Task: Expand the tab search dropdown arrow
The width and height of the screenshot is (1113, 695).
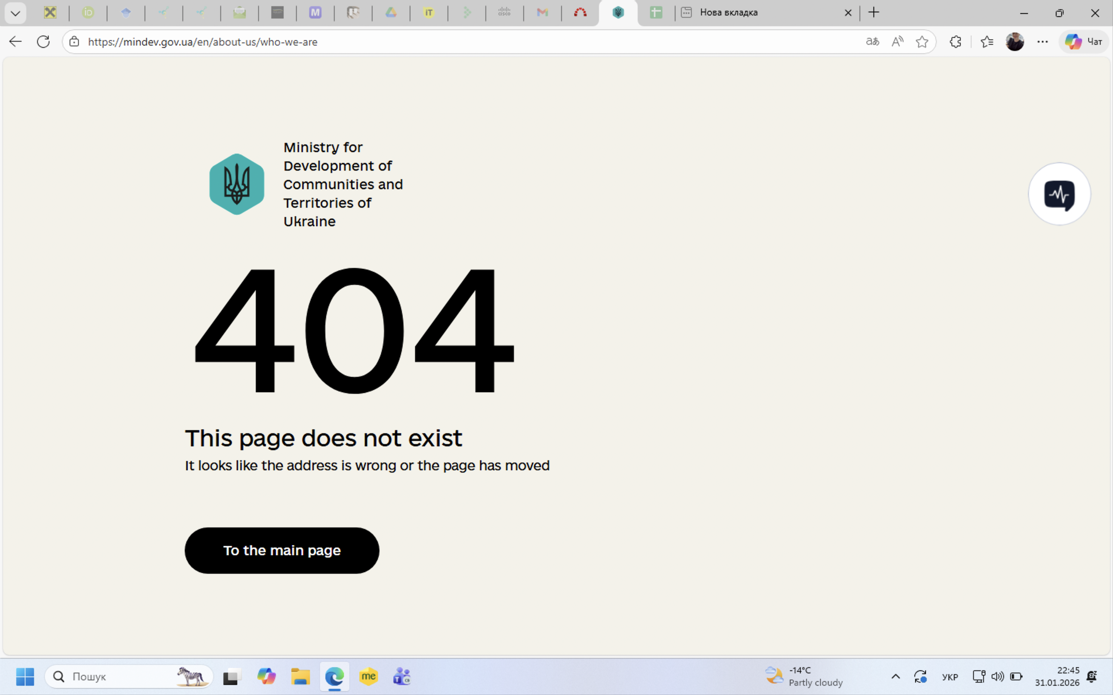Action: click(x=15, y=13)
